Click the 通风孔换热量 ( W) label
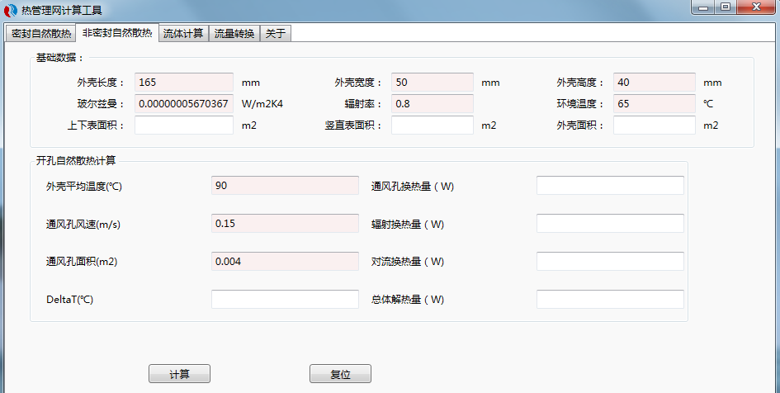 [x=413, y=186]
